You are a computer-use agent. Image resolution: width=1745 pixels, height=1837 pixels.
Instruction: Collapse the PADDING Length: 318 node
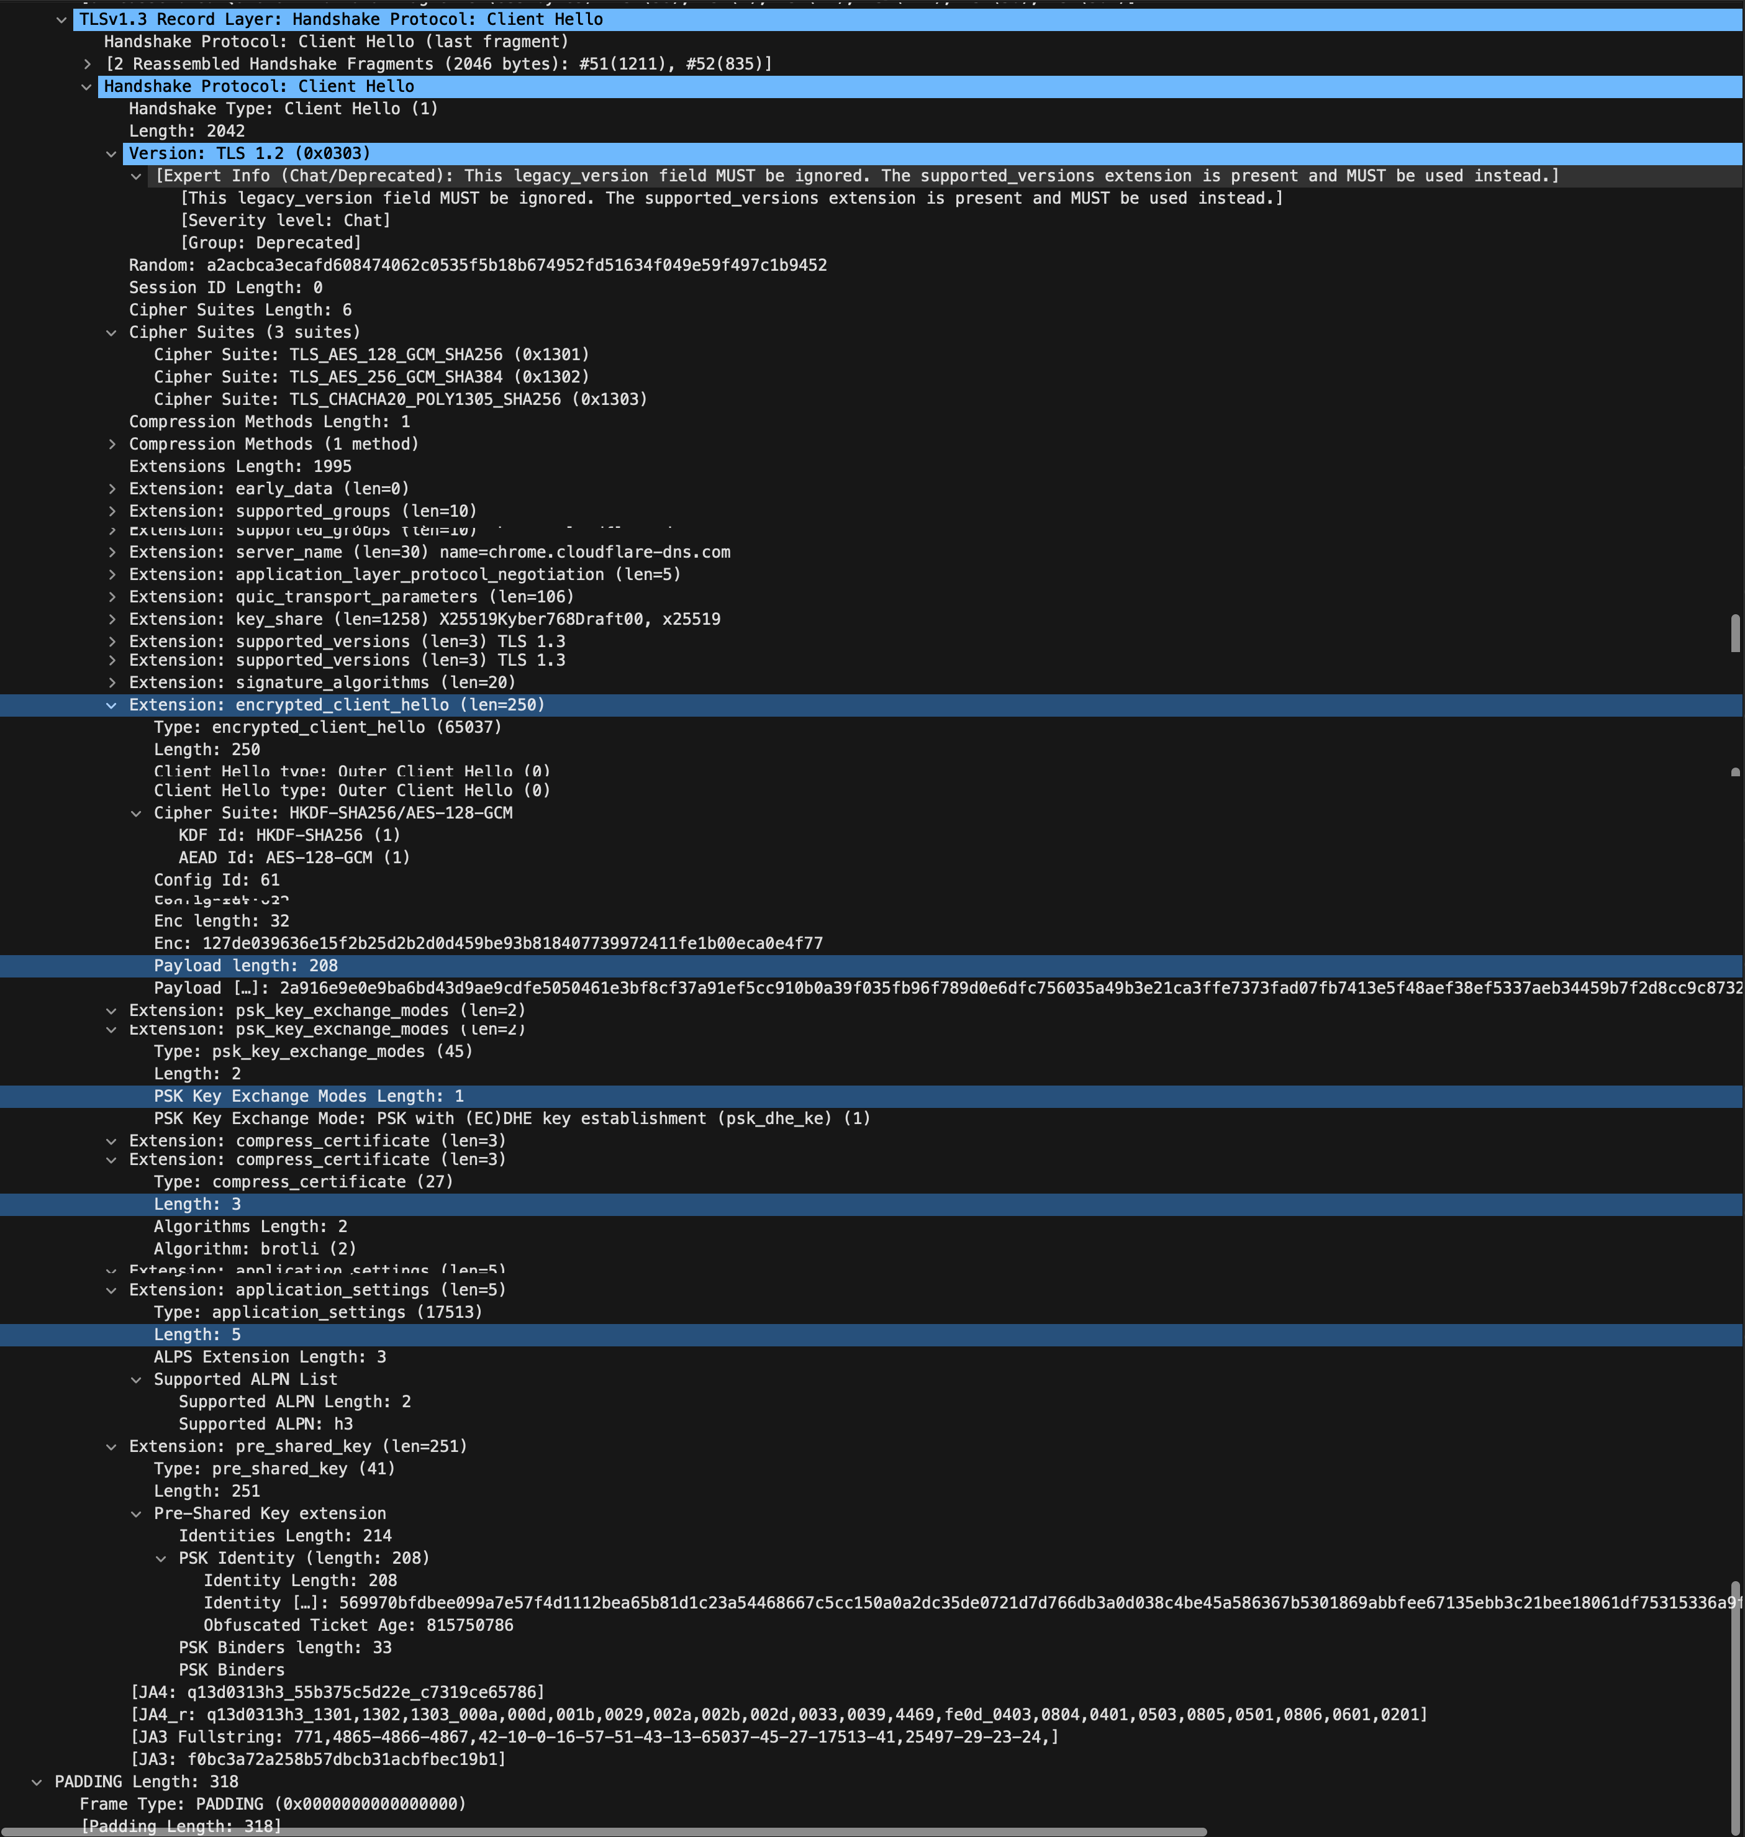(x=37, y=1782)
